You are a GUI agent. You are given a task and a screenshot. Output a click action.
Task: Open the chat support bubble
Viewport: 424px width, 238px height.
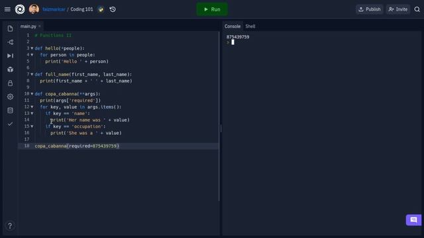coord(413,220)
